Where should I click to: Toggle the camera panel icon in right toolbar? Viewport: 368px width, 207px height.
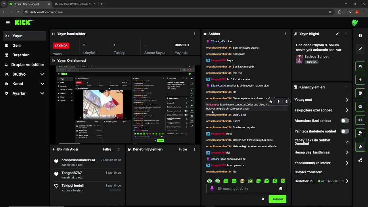click(x=360, y=133)
